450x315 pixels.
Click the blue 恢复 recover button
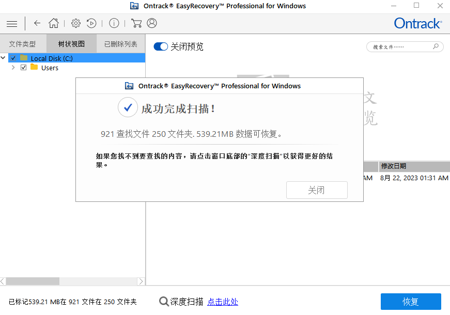(x=411, y=302)
